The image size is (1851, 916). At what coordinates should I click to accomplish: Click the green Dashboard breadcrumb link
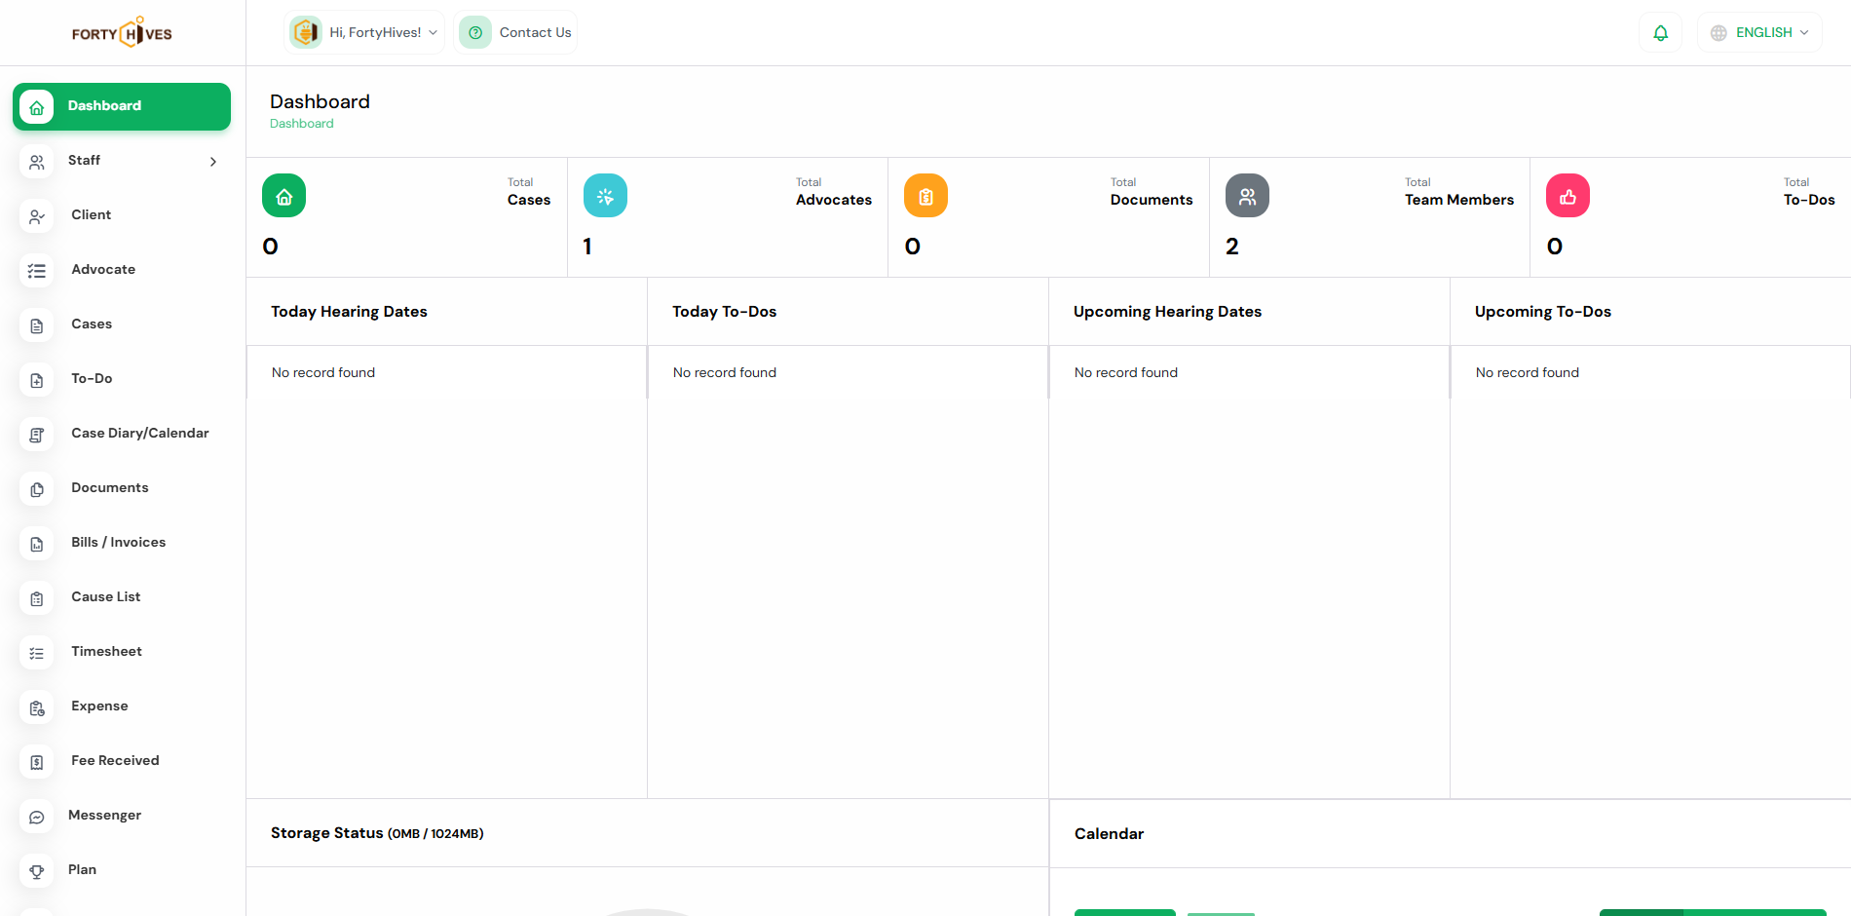(x=301, y=124)
